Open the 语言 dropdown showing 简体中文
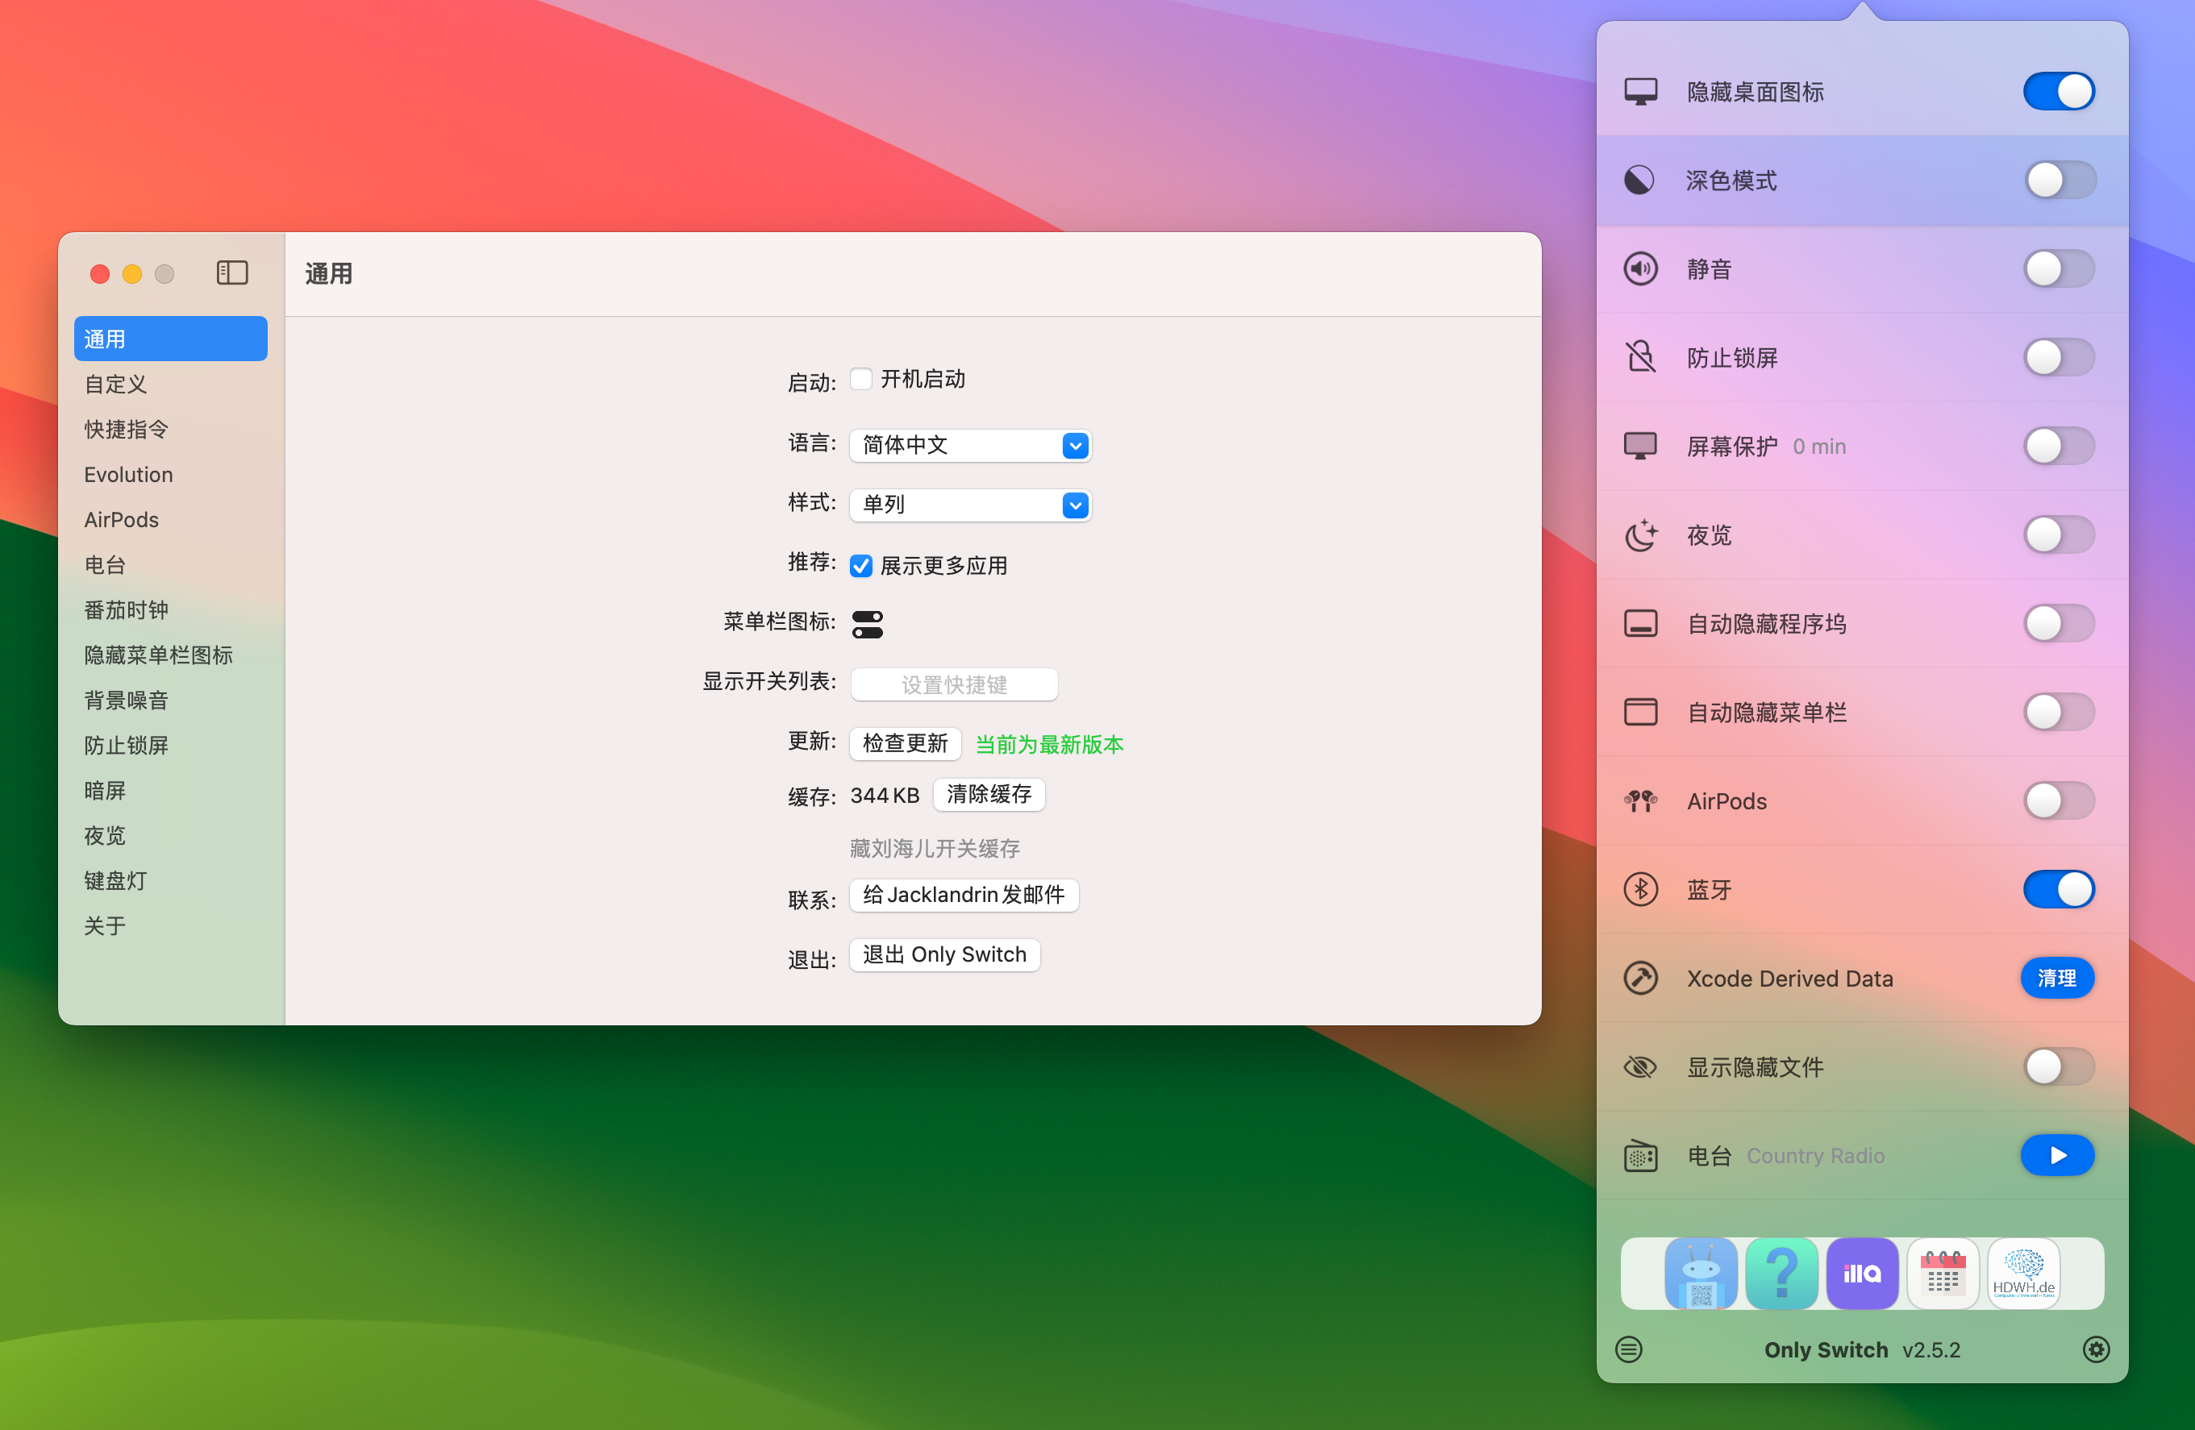The height and width of the screenshot is (1430, 2195). coord(969,444)
